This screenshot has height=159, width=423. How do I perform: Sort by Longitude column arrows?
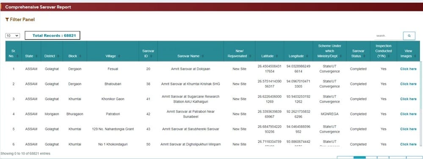(x=307, y=56)
